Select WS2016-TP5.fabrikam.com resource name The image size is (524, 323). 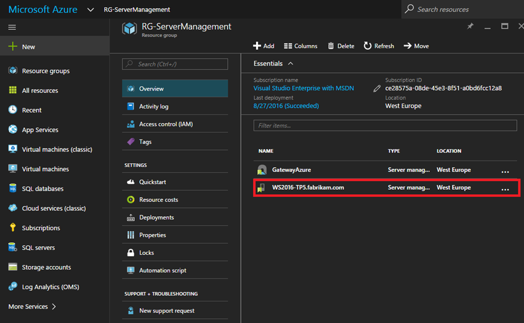(308, 187)
